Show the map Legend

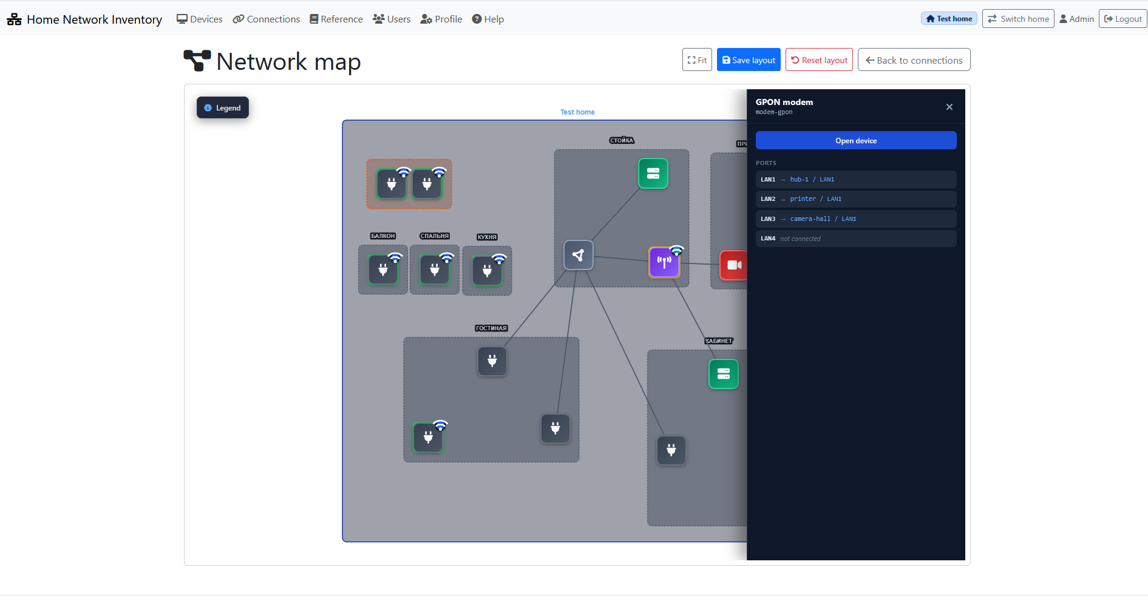click(223, 107)
